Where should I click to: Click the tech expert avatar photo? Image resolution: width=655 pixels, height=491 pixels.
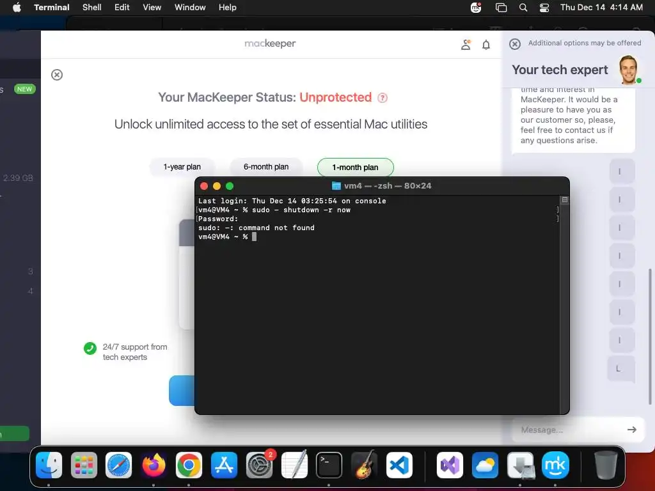click(629, 69)
